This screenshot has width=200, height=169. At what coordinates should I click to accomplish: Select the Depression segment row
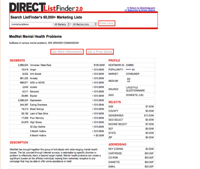[58, 100]
